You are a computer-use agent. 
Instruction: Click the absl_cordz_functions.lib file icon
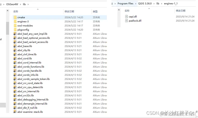coord(15,67)
